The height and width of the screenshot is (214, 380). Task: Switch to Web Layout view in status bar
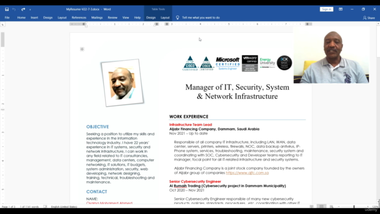tap(331, 206)
